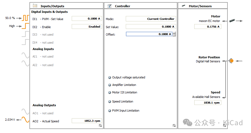Click the DI2 Enable step signal icon
The width and height of the screenshot is (251, 133).
coord(25,26)
